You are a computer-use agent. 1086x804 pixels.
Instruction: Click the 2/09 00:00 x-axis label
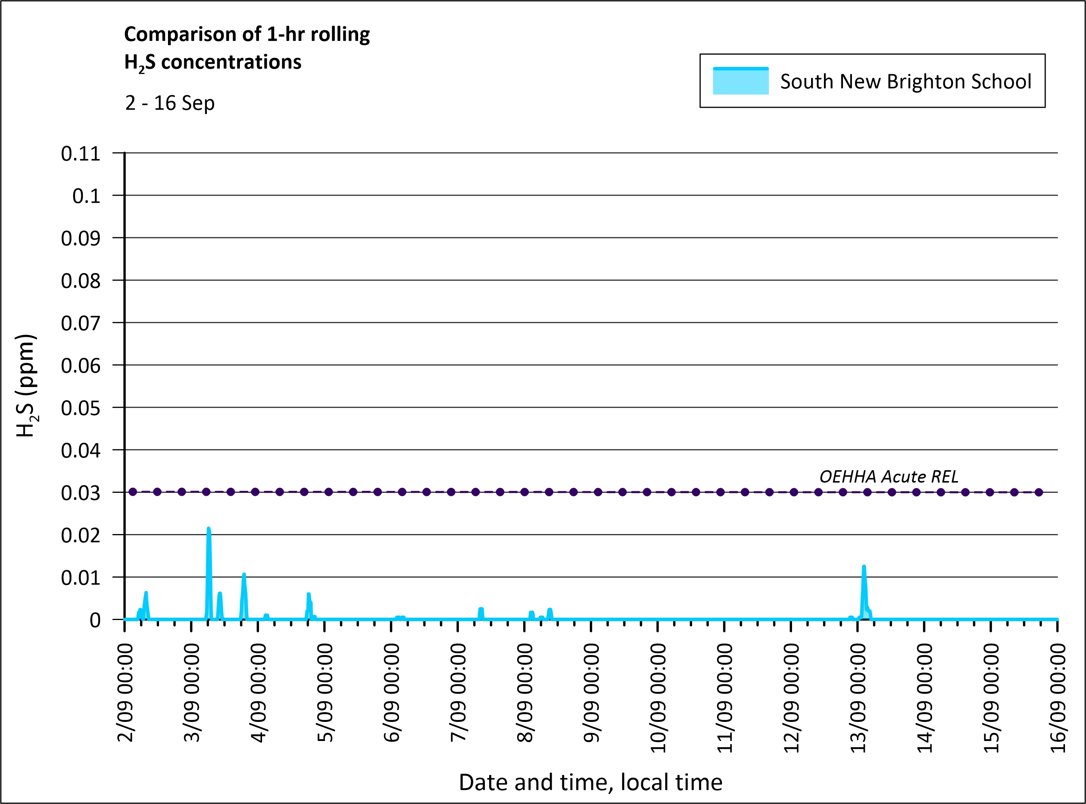[x=126, y=692]
